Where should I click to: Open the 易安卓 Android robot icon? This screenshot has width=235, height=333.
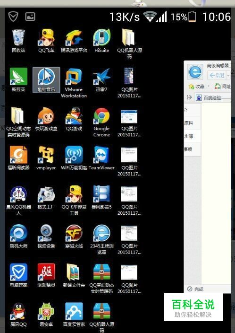(x=46, y=315)
